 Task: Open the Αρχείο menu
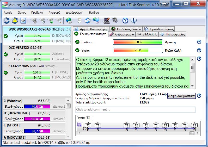point(8,13)
